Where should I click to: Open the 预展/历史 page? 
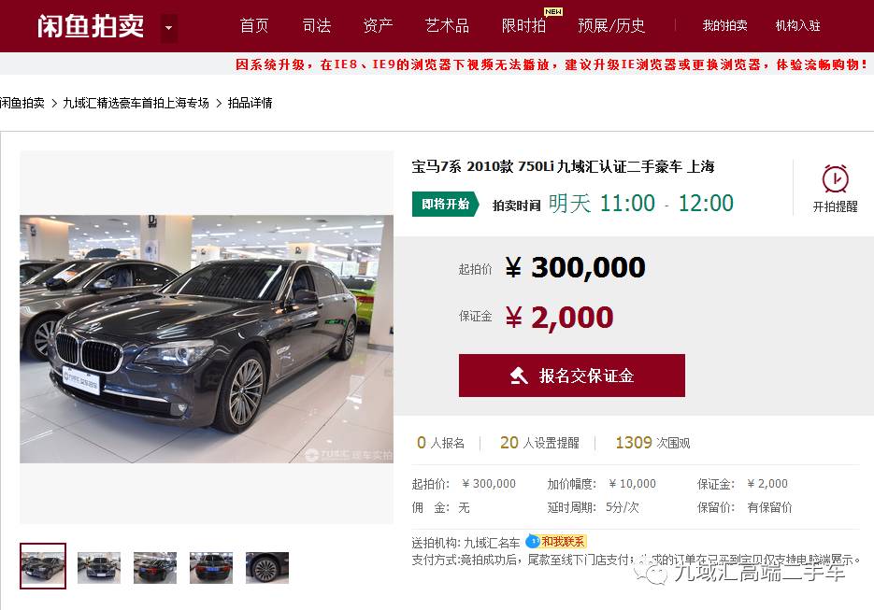point(611,25)
